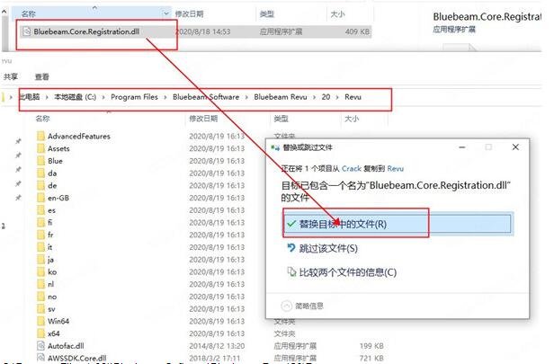Expand the chevron after Program Files breadcrumb
Viewport: 554px width, 364px height.
(x=165, y=97)
